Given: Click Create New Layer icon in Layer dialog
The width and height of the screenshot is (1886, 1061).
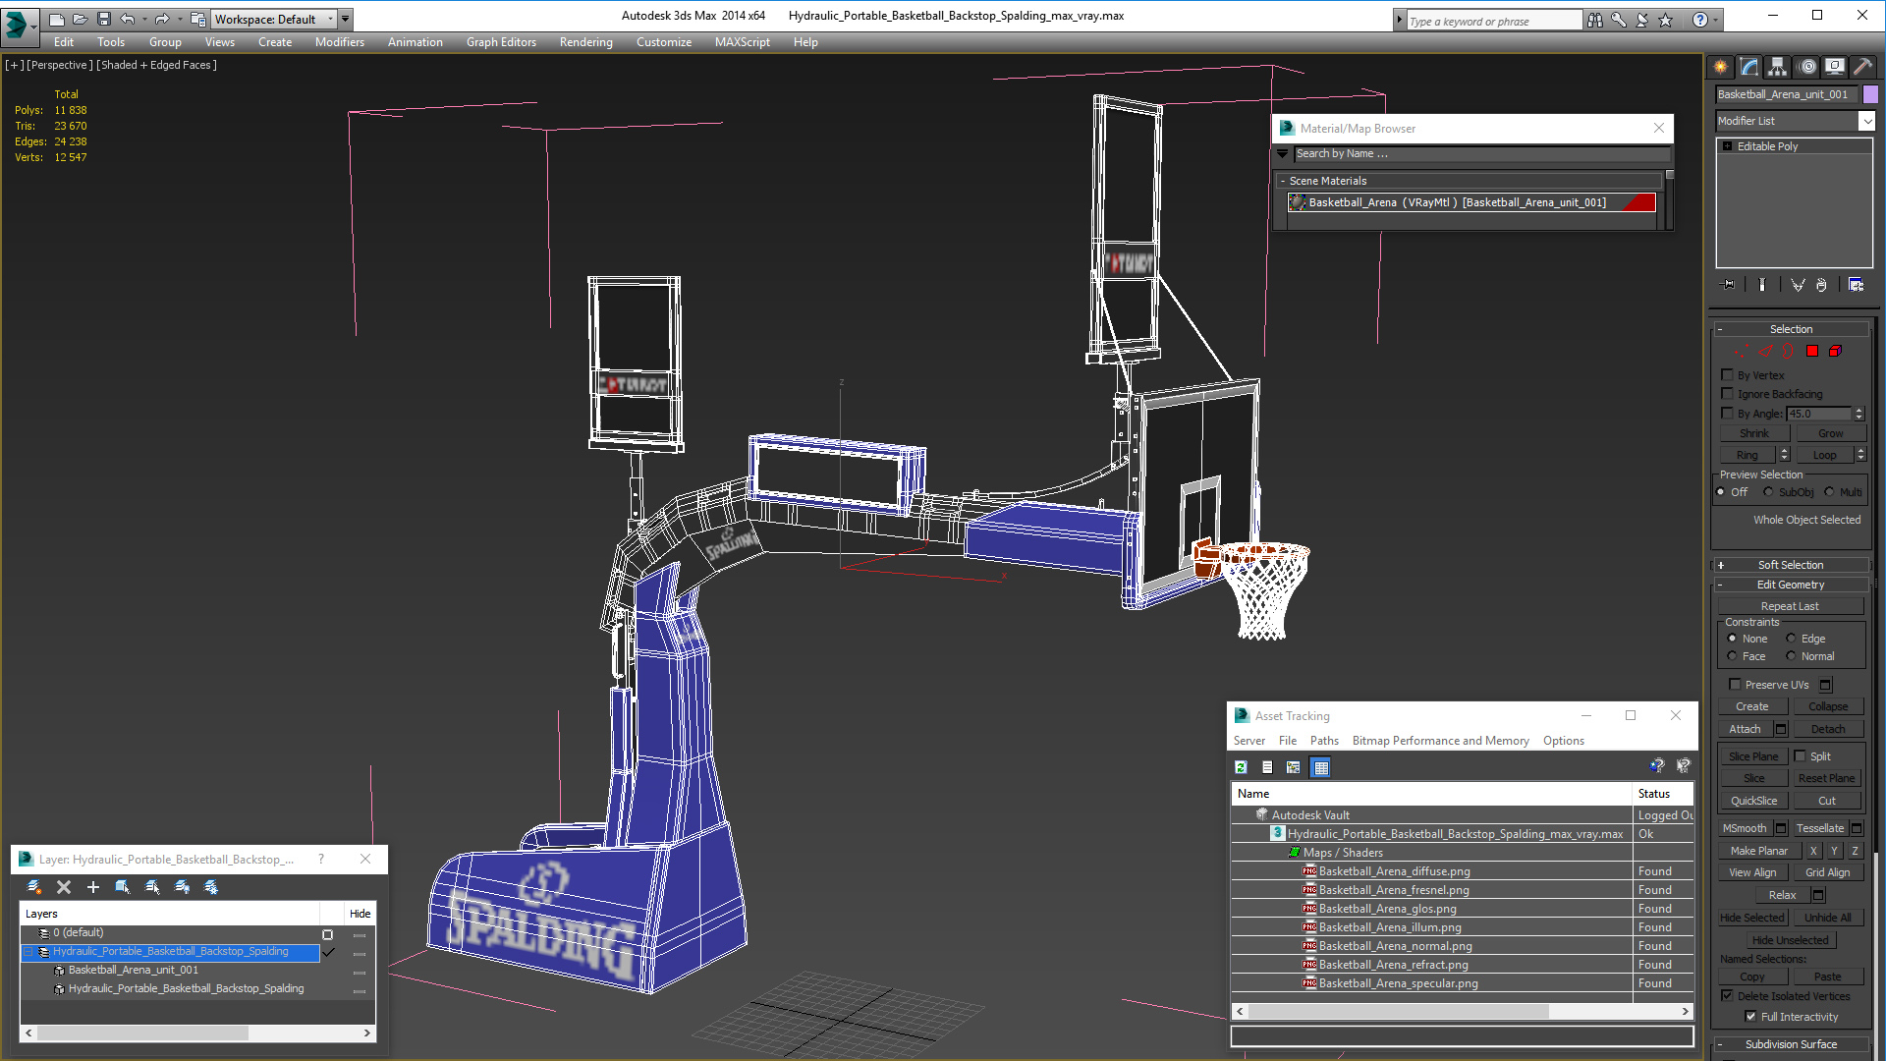Looking at the screenshot, I should pos(34,887).
